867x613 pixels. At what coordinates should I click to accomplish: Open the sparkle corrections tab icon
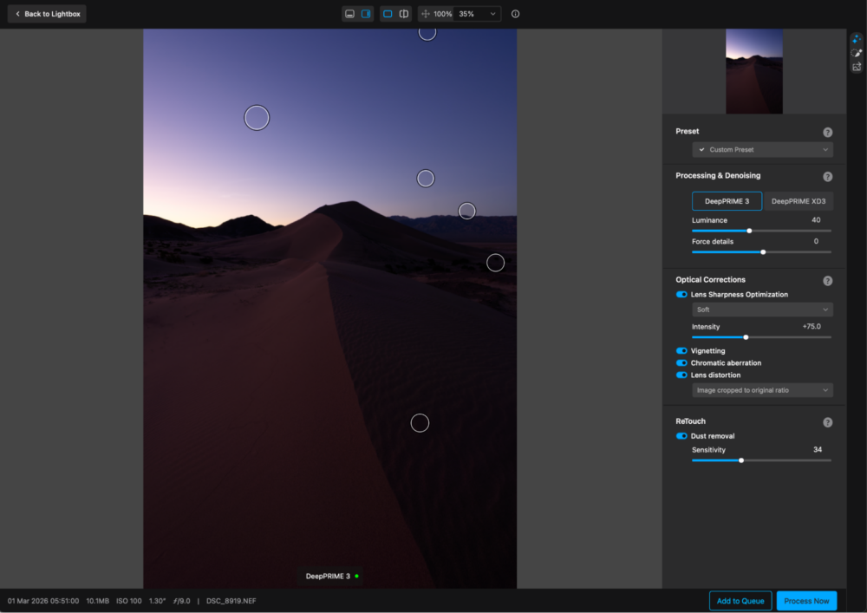[x=857, y=39]
